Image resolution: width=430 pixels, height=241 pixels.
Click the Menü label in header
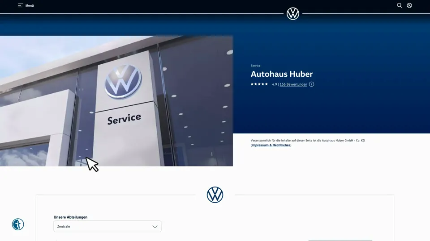[30, 5]
